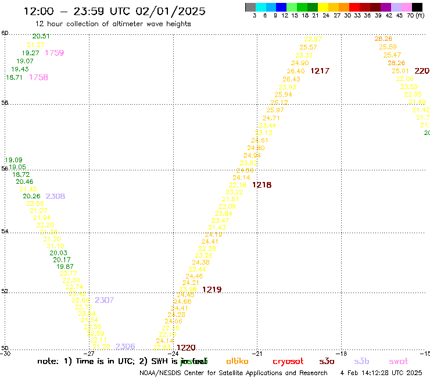Click the s3a pass time 1219
This screenshot has height=378, width=430.
pyautogui.click(x=212, y=290)
